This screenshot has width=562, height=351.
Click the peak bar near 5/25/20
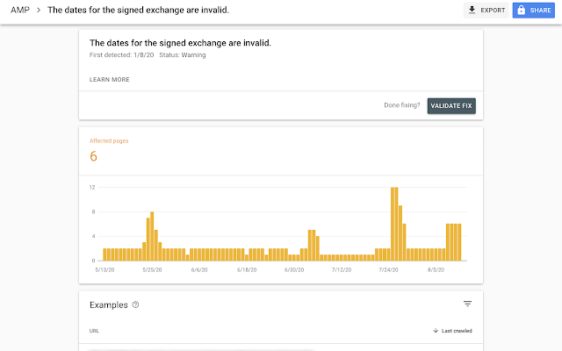[152, 235]
